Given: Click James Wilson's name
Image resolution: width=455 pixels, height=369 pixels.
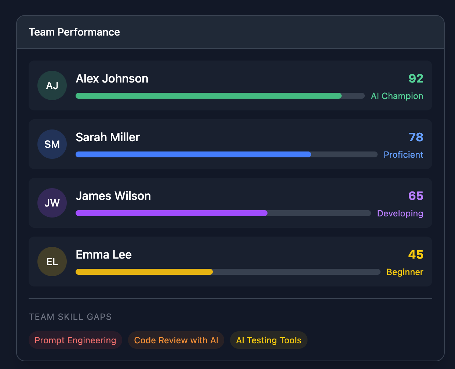Looking at the screenshot, I should [x=113, y=196].
